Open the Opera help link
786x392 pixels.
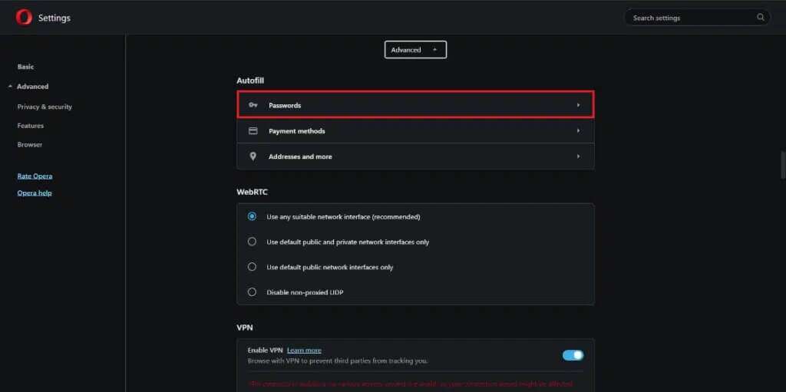tap(35, 193)
